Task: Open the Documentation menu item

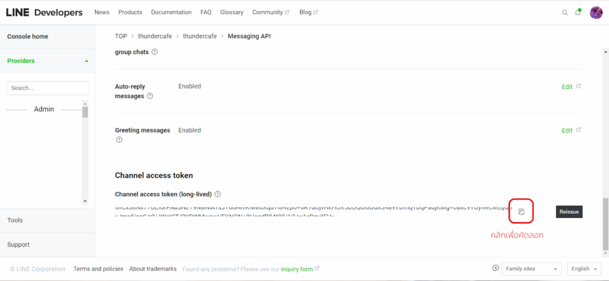Action: [171, 12]
